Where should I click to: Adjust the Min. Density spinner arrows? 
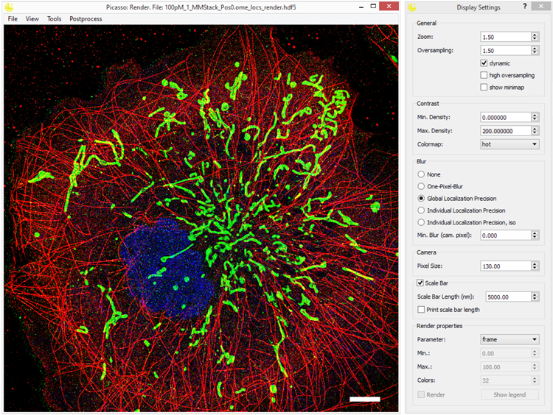click(x=535, y=117)
